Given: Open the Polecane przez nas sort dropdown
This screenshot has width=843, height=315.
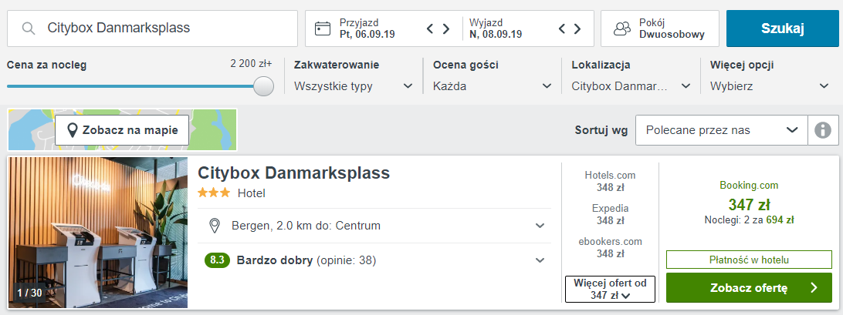Looking at the screenshot, I should 722,130.
